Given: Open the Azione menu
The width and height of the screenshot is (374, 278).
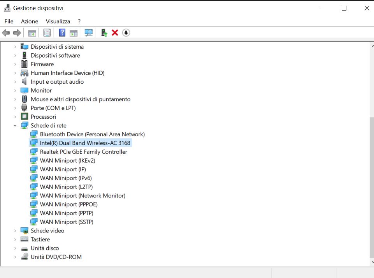Looking at the screenshot, I should tap(30, 21).
